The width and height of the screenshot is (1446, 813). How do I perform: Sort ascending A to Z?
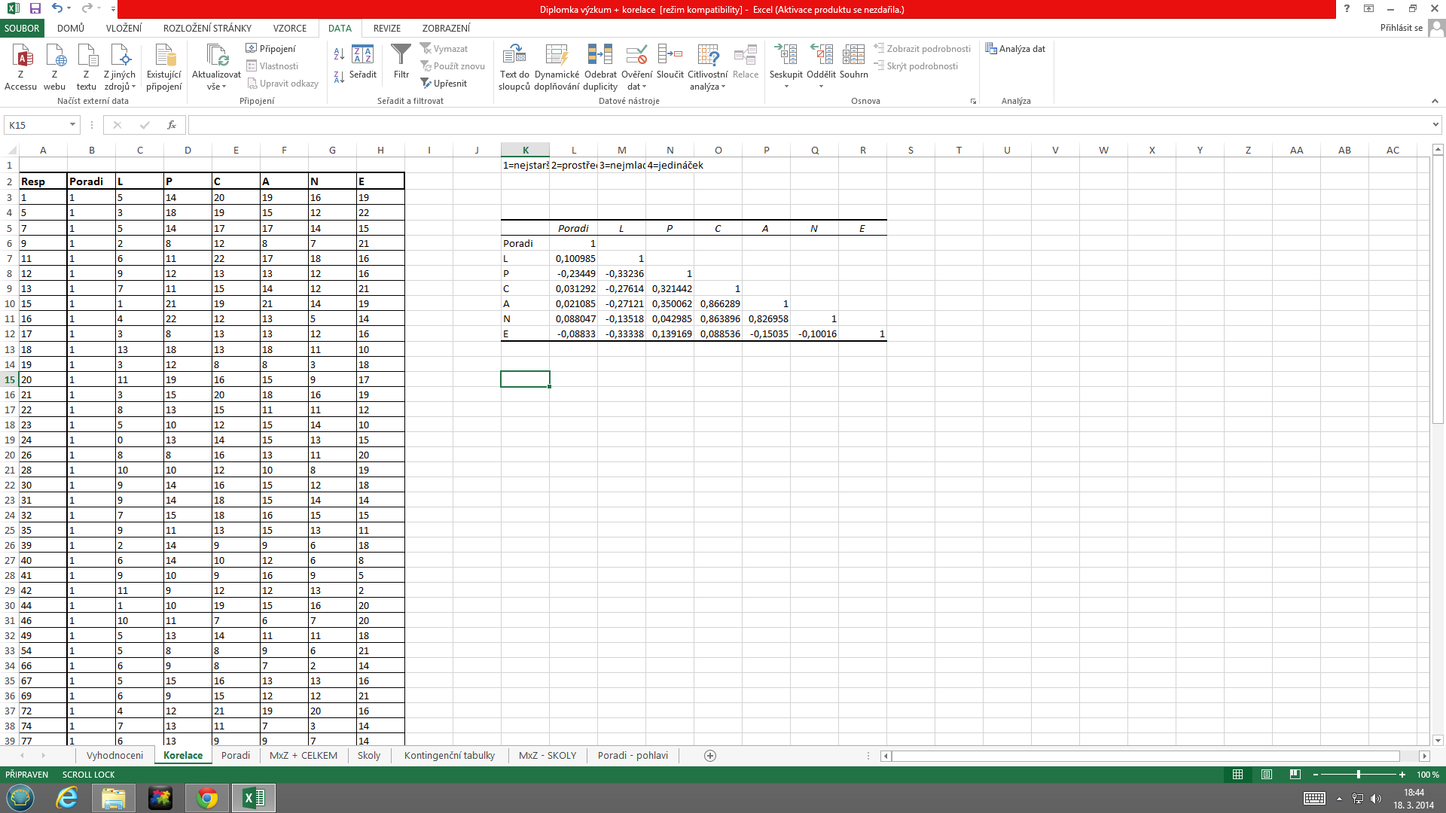339,53
